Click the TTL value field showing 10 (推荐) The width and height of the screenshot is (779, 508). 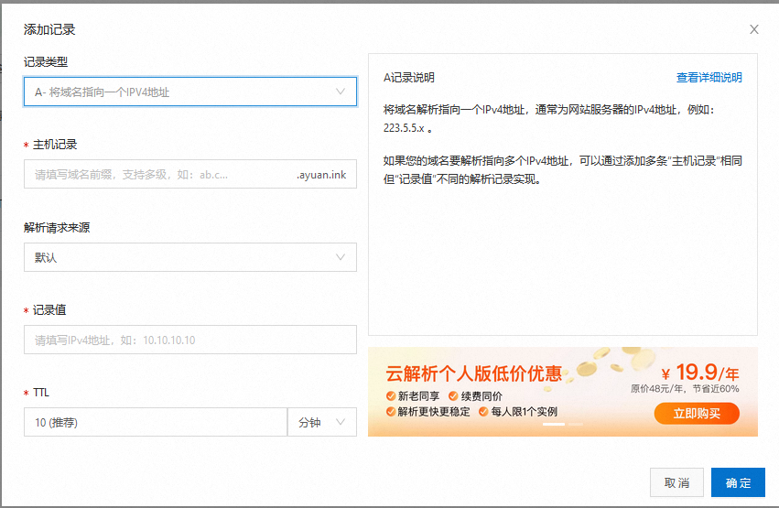pyautogui.click(x=156, y=422)
